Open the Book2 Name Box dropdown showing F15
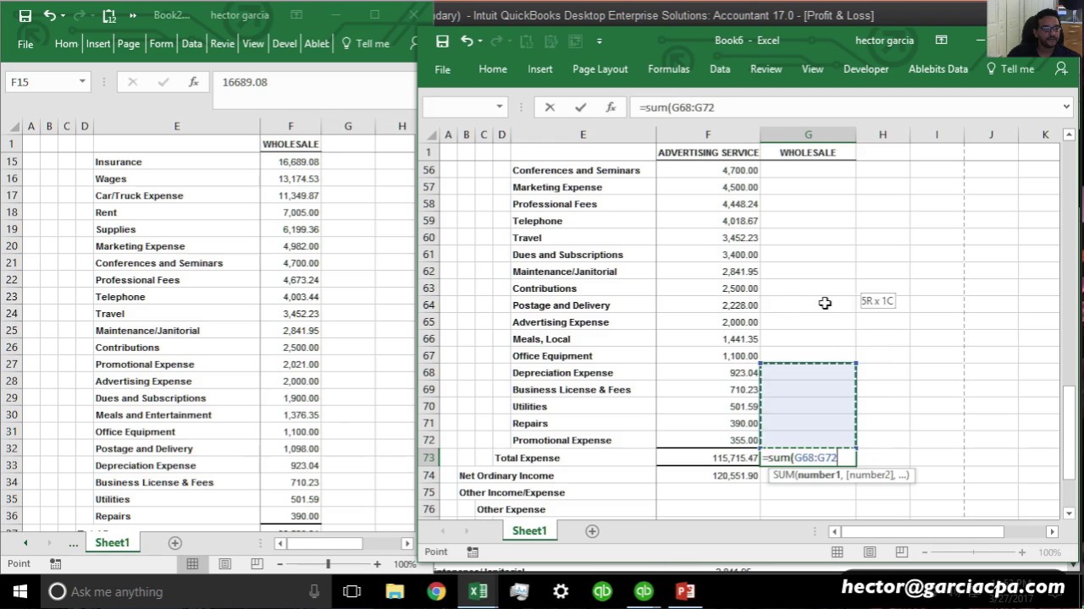 click(82, 82)
